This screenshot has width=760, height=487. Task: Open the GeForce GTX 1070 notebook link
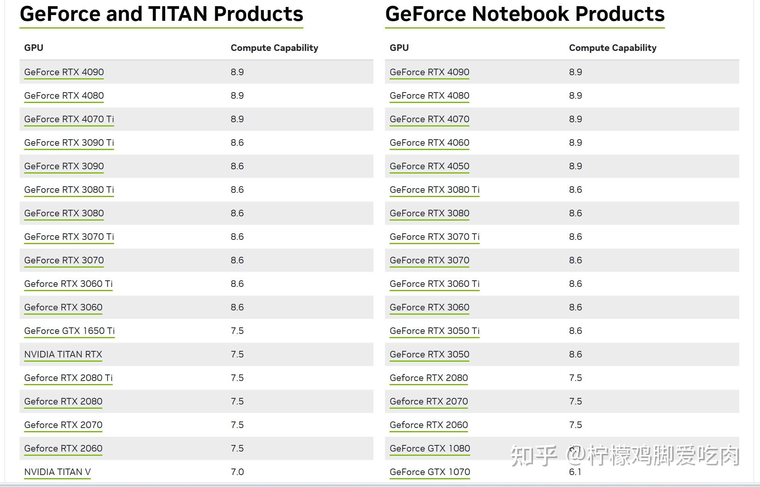(x=430, y=472)
